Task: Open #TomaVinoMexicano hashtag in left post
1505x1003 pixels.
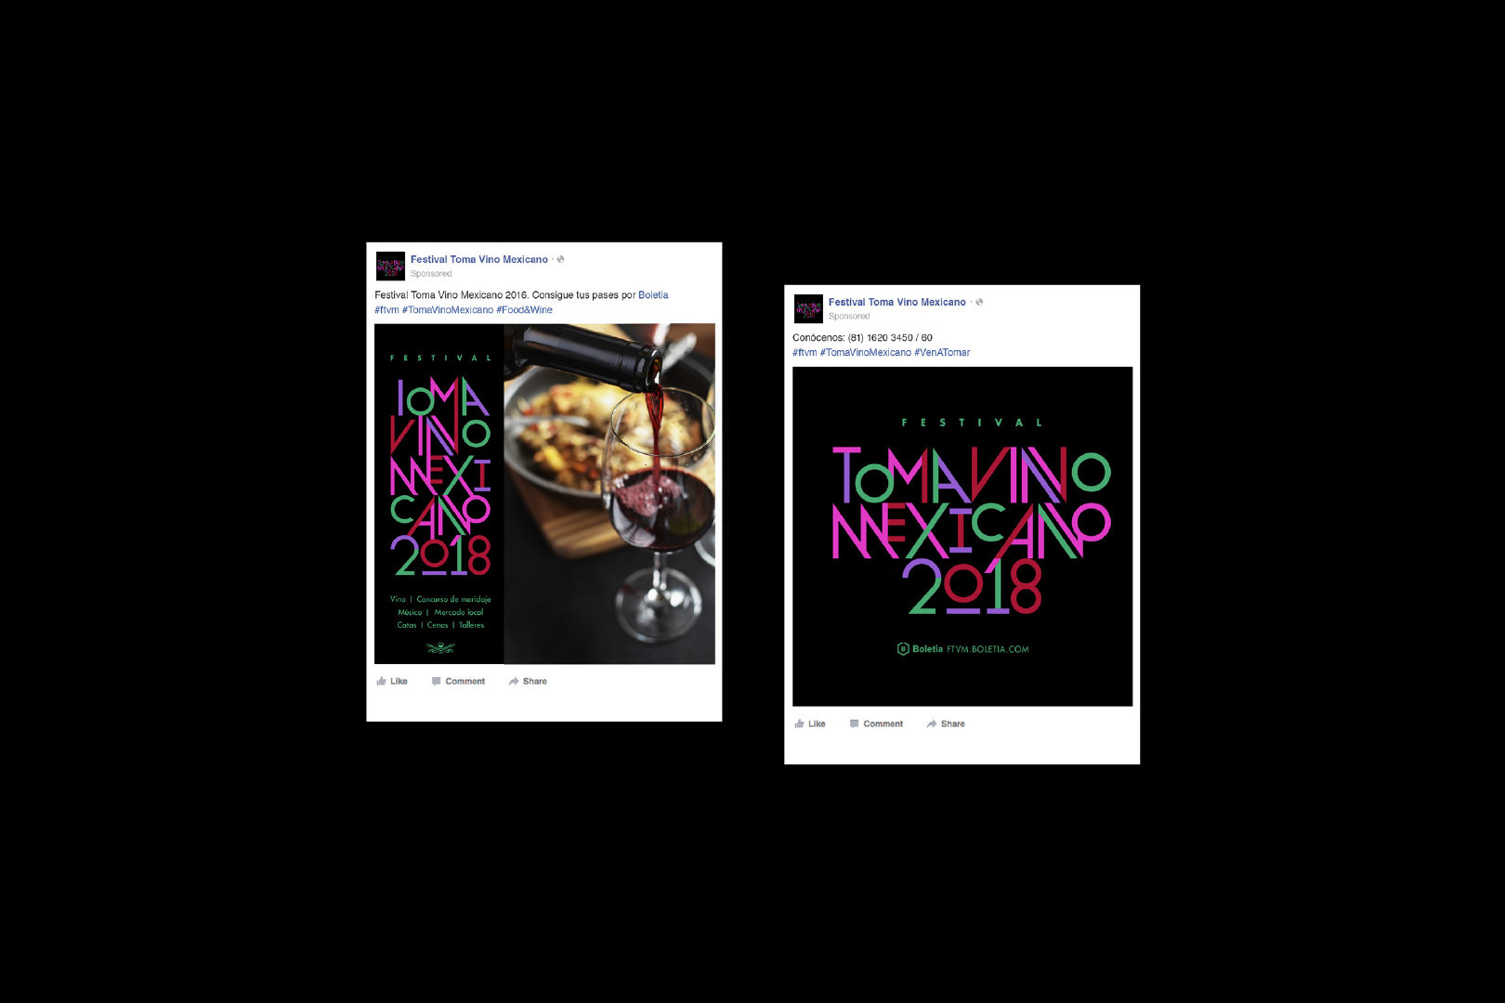Action: tap(448, 309)
